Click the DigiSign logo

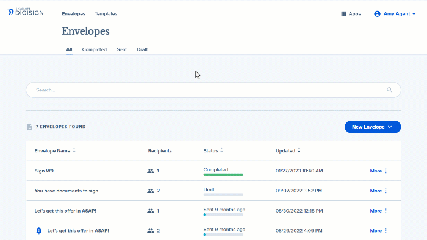click(26, 12)
